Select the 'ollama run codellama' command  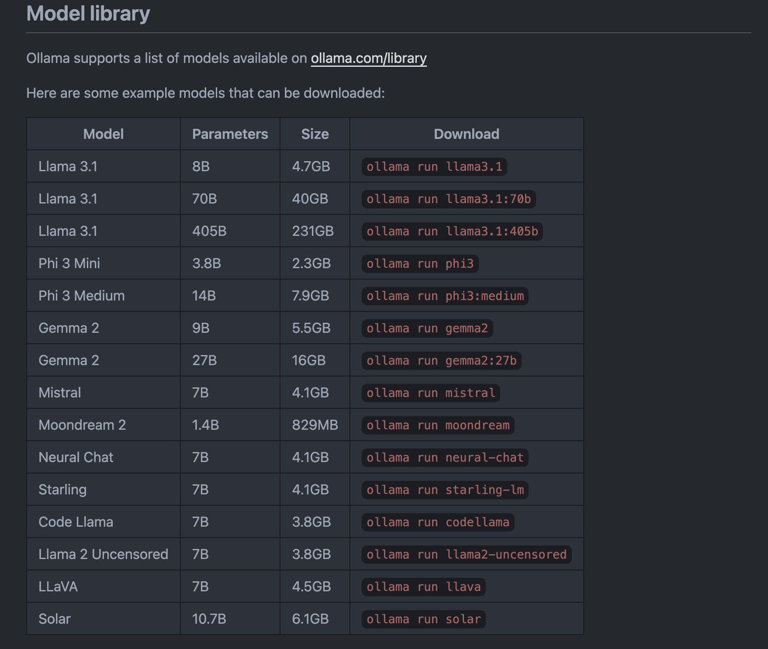[x=438, y=522]
